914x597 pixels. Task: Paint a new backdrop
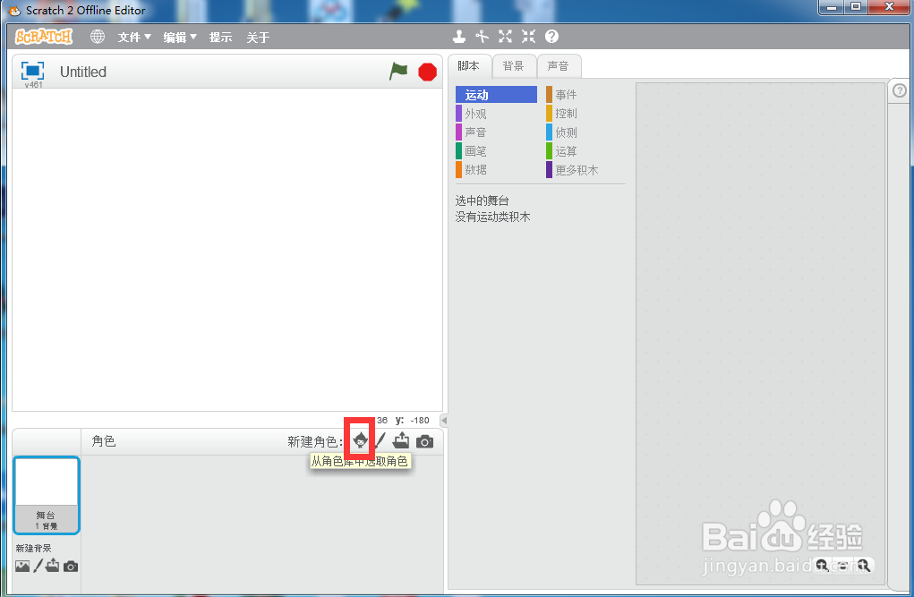click(38, 566)
